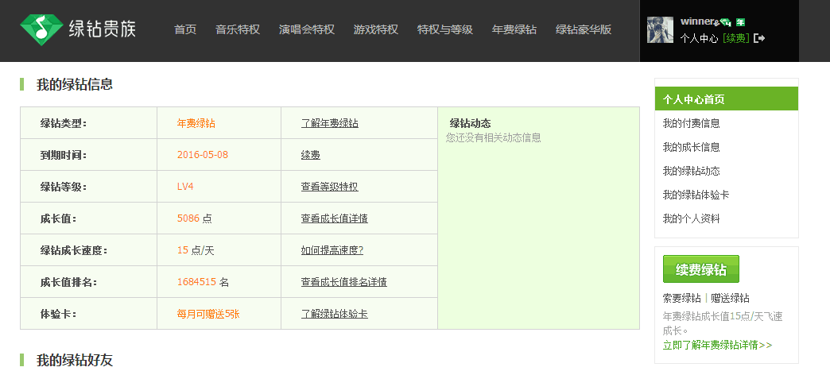Screen dimensions: 830x371
Task: Click 续费 link in expiry row
Action: (311, 155)
